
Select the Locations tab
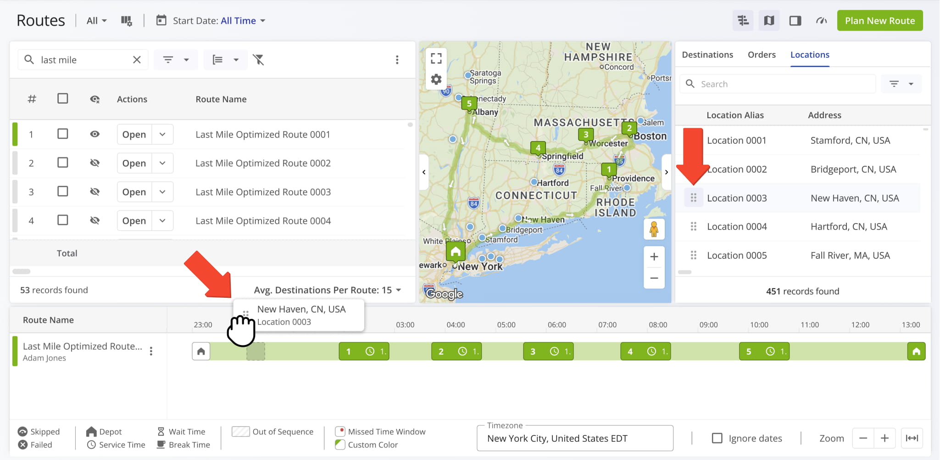tap(810, 55)
